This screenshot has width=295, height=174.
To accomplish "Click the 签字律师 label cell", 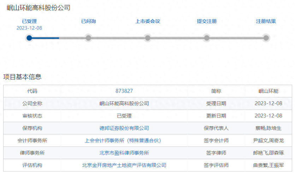I will [x=216, y=153].
